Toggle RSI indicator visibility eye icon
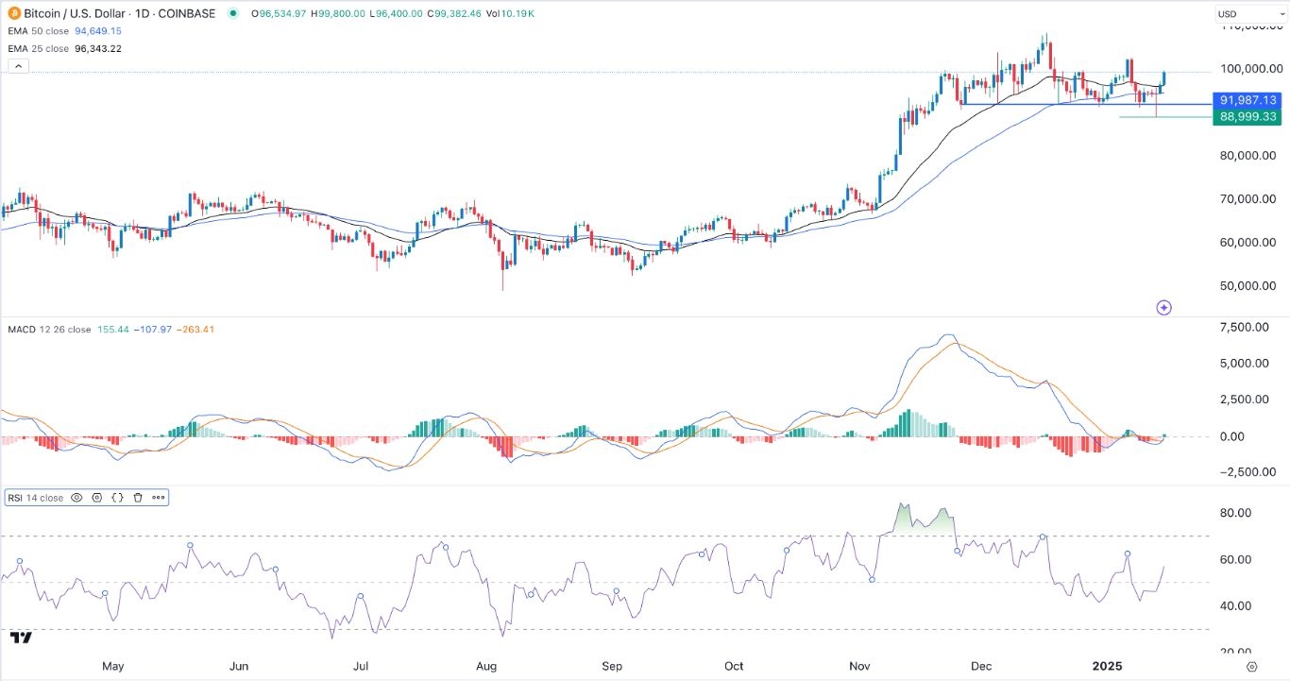This screenshot has width=1290, height=681. pos(77,497)
